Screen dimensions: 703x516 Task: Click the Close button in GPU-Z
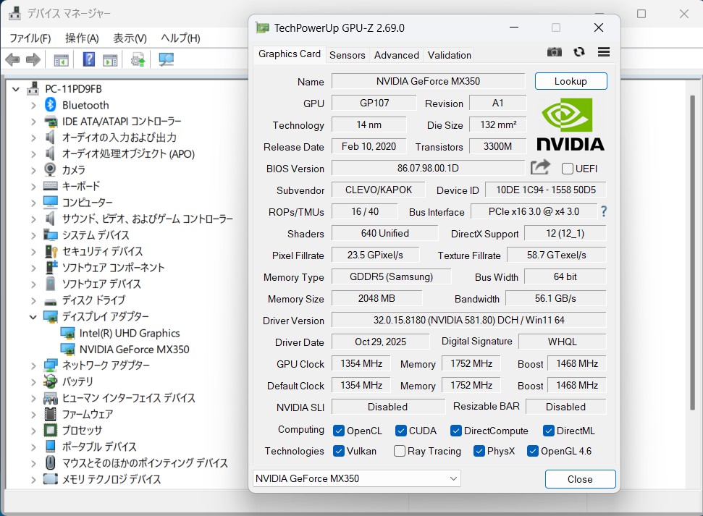(580, 479)
